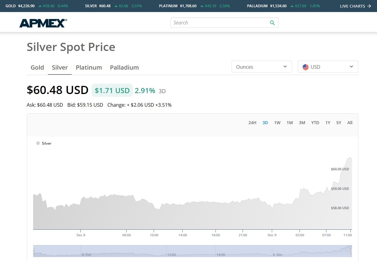This screenshot has height=261, width=377.
Task: Show the 5Y chart range
Action: point(339,123)
